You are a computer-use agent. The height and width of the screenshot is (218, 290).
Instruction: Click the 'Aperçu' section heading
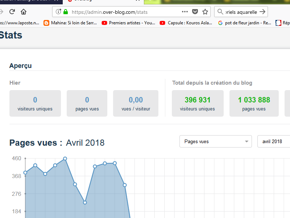[x=21, y=66]
